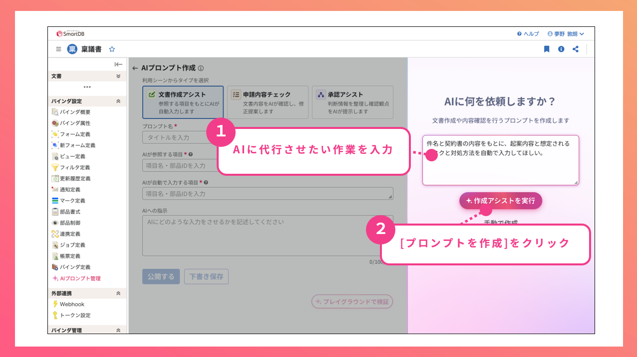
Task: Open 部品制御
Action: (x=66, y=223)
